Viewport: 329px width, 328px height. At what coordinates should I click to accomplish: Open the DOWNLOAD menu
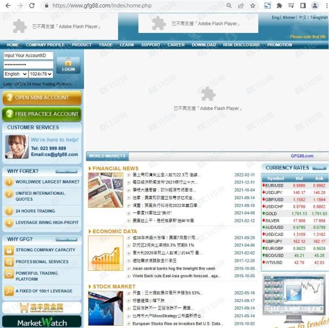(x=204, y=45)
